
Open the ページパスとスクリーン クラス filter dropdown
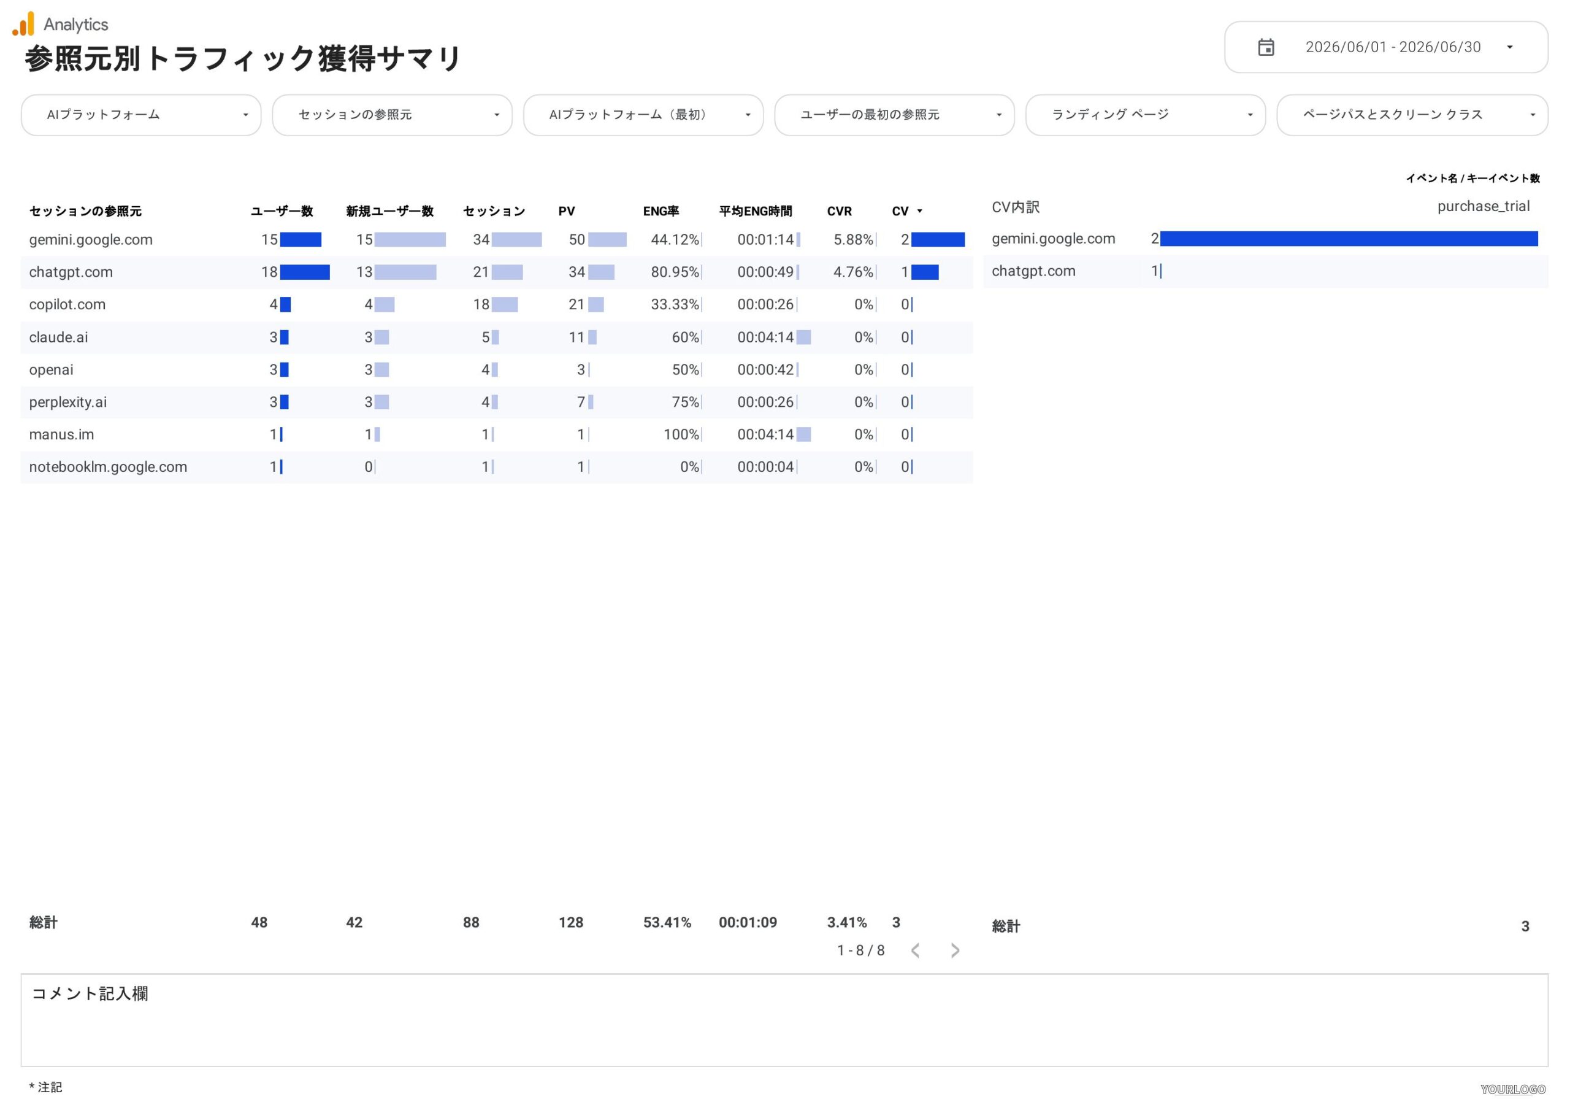(1412, 115)
